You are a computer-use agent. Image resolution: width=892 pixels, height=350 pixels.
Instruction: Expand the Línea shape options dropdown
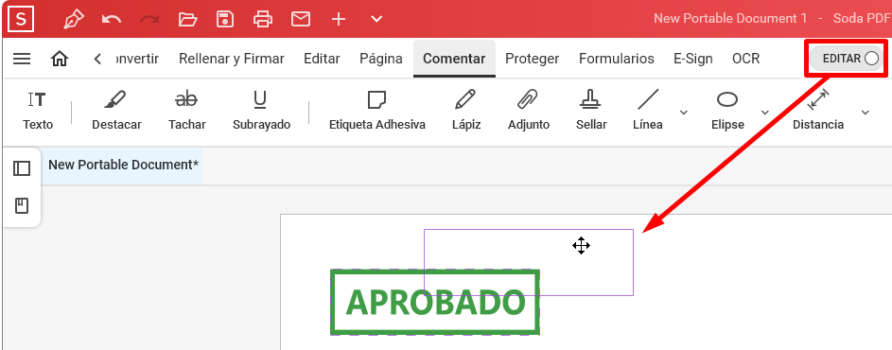[684, 113]
